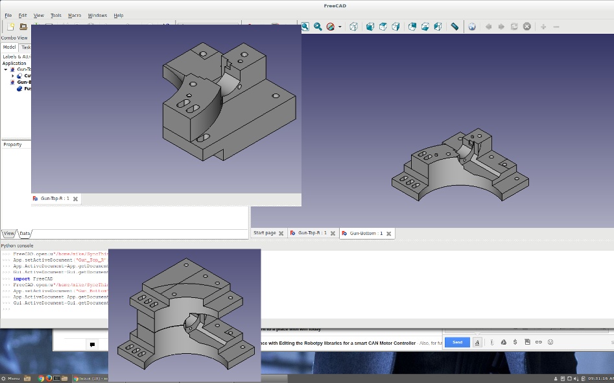Set the Rear view cube icon
614x383 pixels.
[x=412, y=27]
